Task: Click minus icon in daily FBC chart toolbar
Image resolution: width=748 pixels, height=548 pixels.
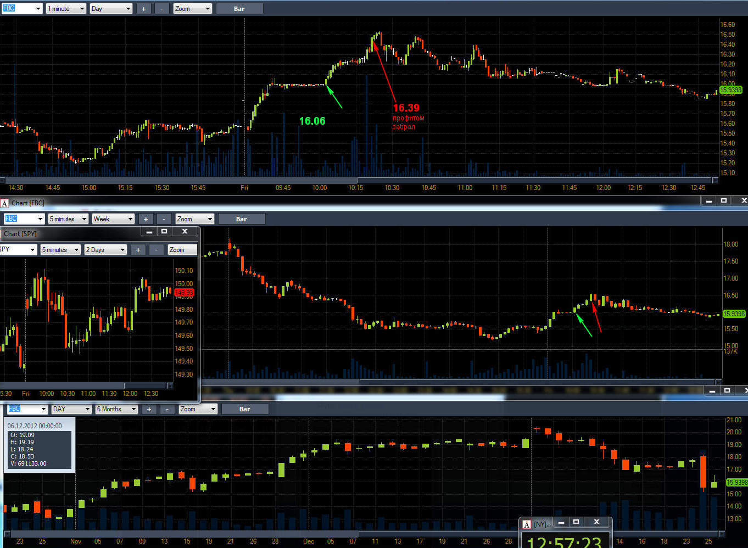Action: [167, 409]
